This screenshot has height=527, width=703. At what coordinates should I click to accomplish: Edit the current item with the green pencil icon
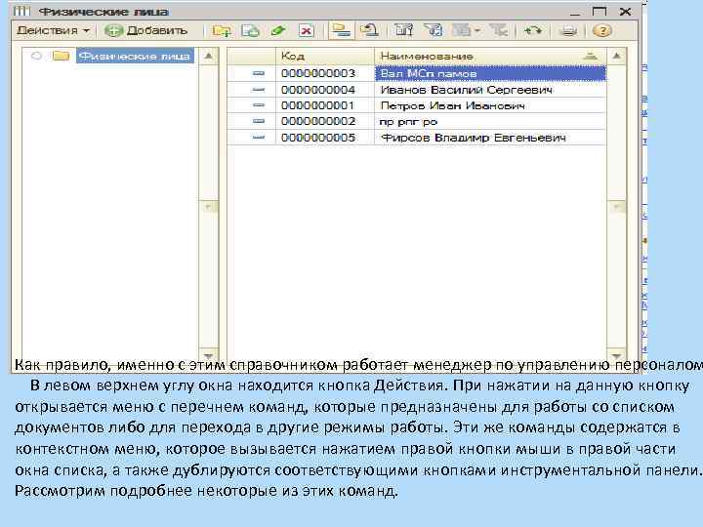point(278,31)
